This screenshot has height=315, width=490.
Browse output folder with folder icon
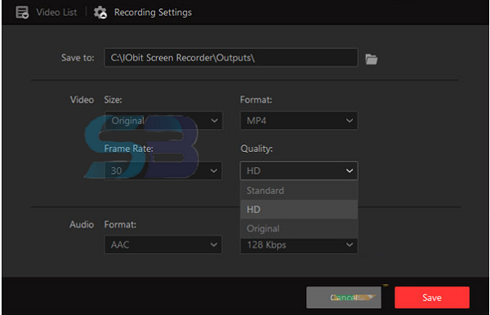(372, 59)
